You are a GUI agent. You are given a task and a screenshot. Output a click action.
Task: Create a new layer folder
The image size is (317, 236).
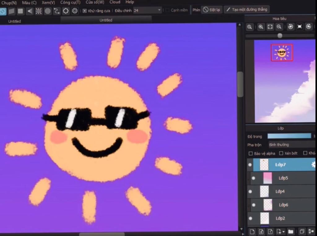click(x=291, y=231)
